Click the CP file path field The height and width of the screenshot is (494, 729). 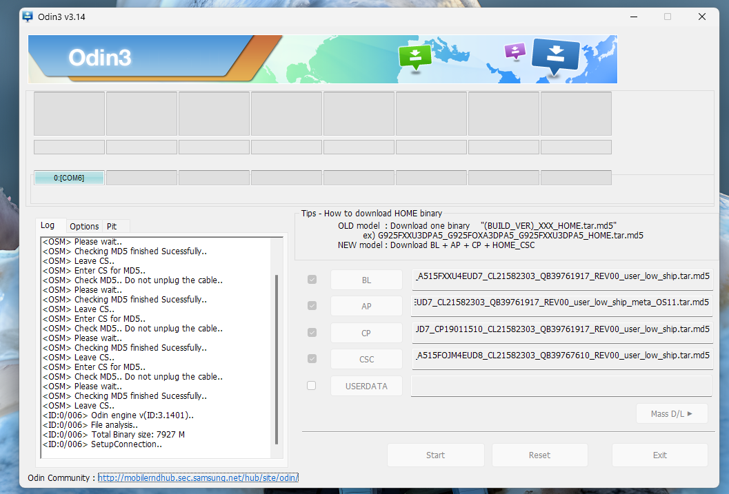point(562,333)
